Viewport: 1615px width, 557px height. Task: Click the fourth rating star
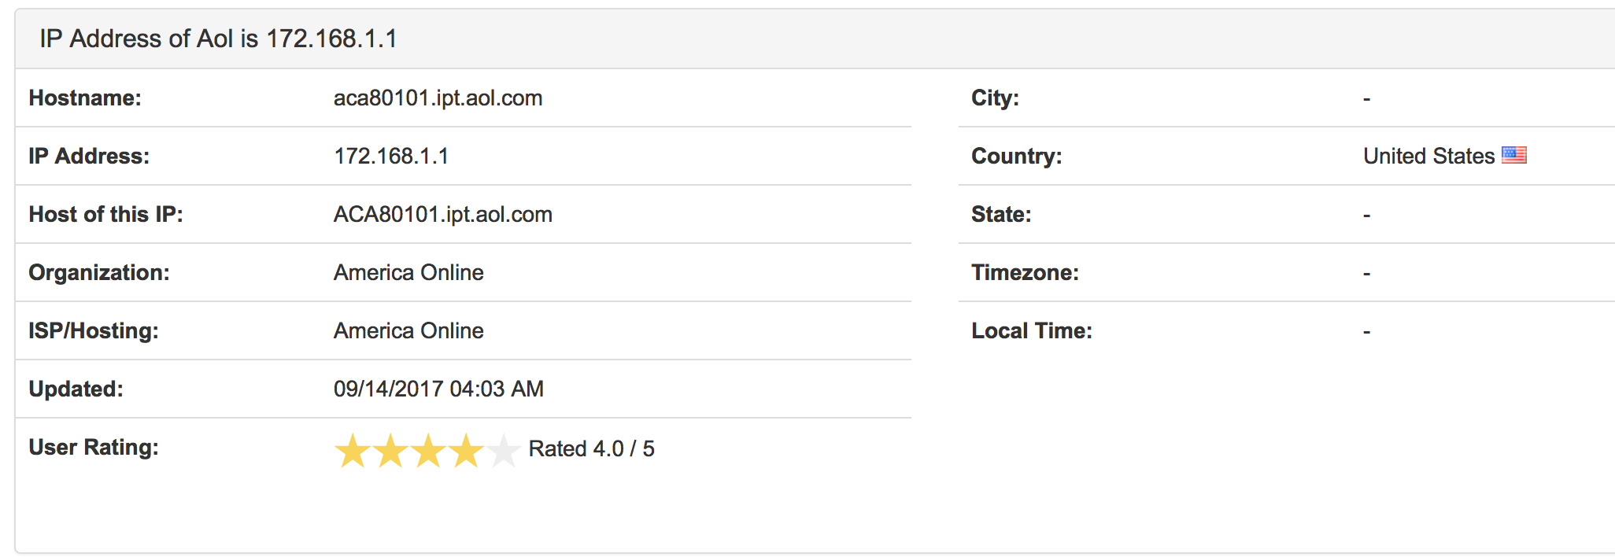pos(466,451)
